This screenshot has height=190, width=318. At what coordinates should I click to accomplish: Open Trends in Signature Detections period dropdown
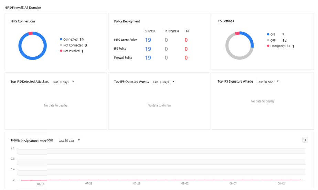point(69,140)
